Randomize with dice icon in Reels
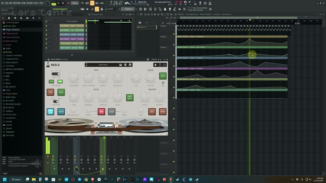This screenshot has width=326, height=183. click(130, 65)
